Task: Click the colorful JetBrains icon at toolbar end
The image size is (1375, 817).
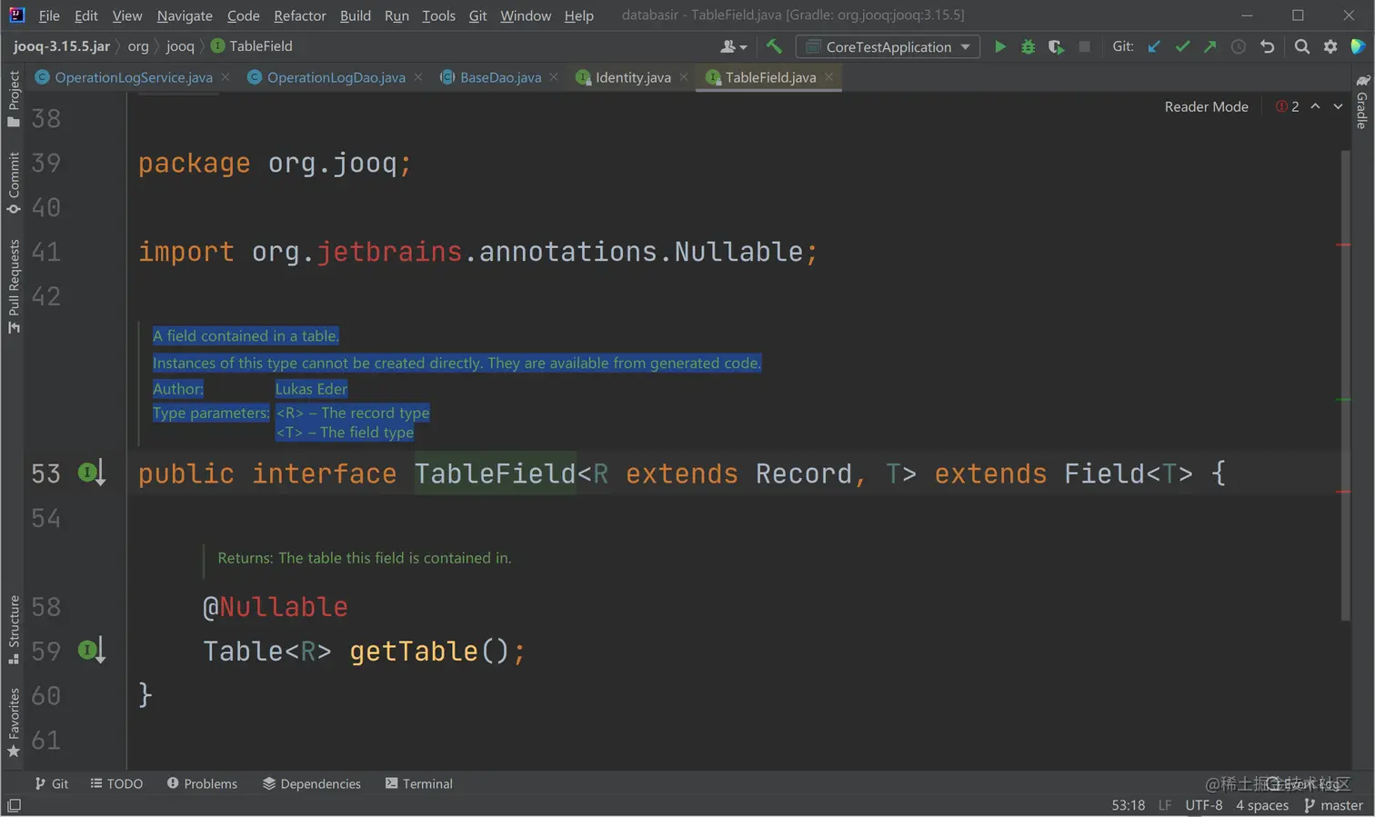Action: [1359, 46]
